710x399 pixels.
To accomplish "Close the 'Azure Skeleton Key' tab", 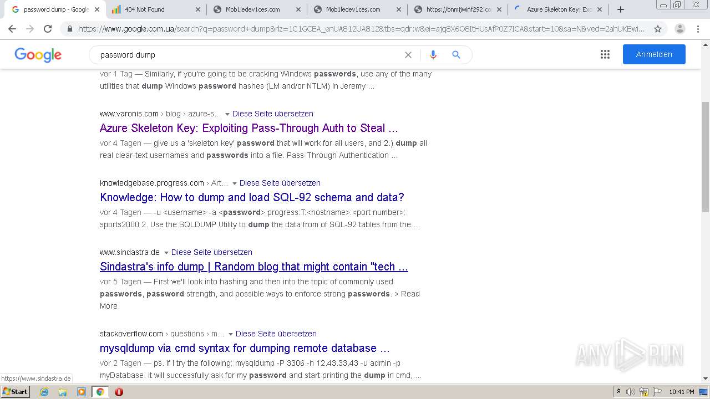I will tap(600, 9).
